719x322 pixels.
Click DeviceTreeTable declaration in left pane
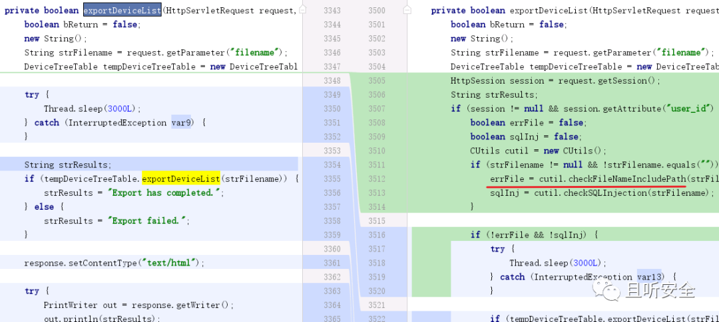click(161, 67)
